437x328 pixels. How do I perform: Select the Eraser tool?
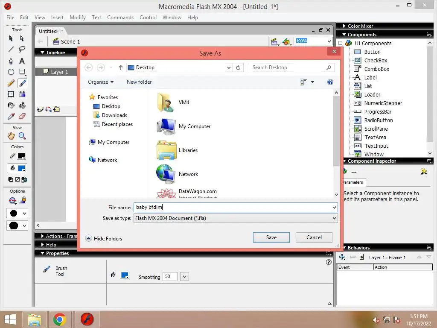click(x=22, y=116)
